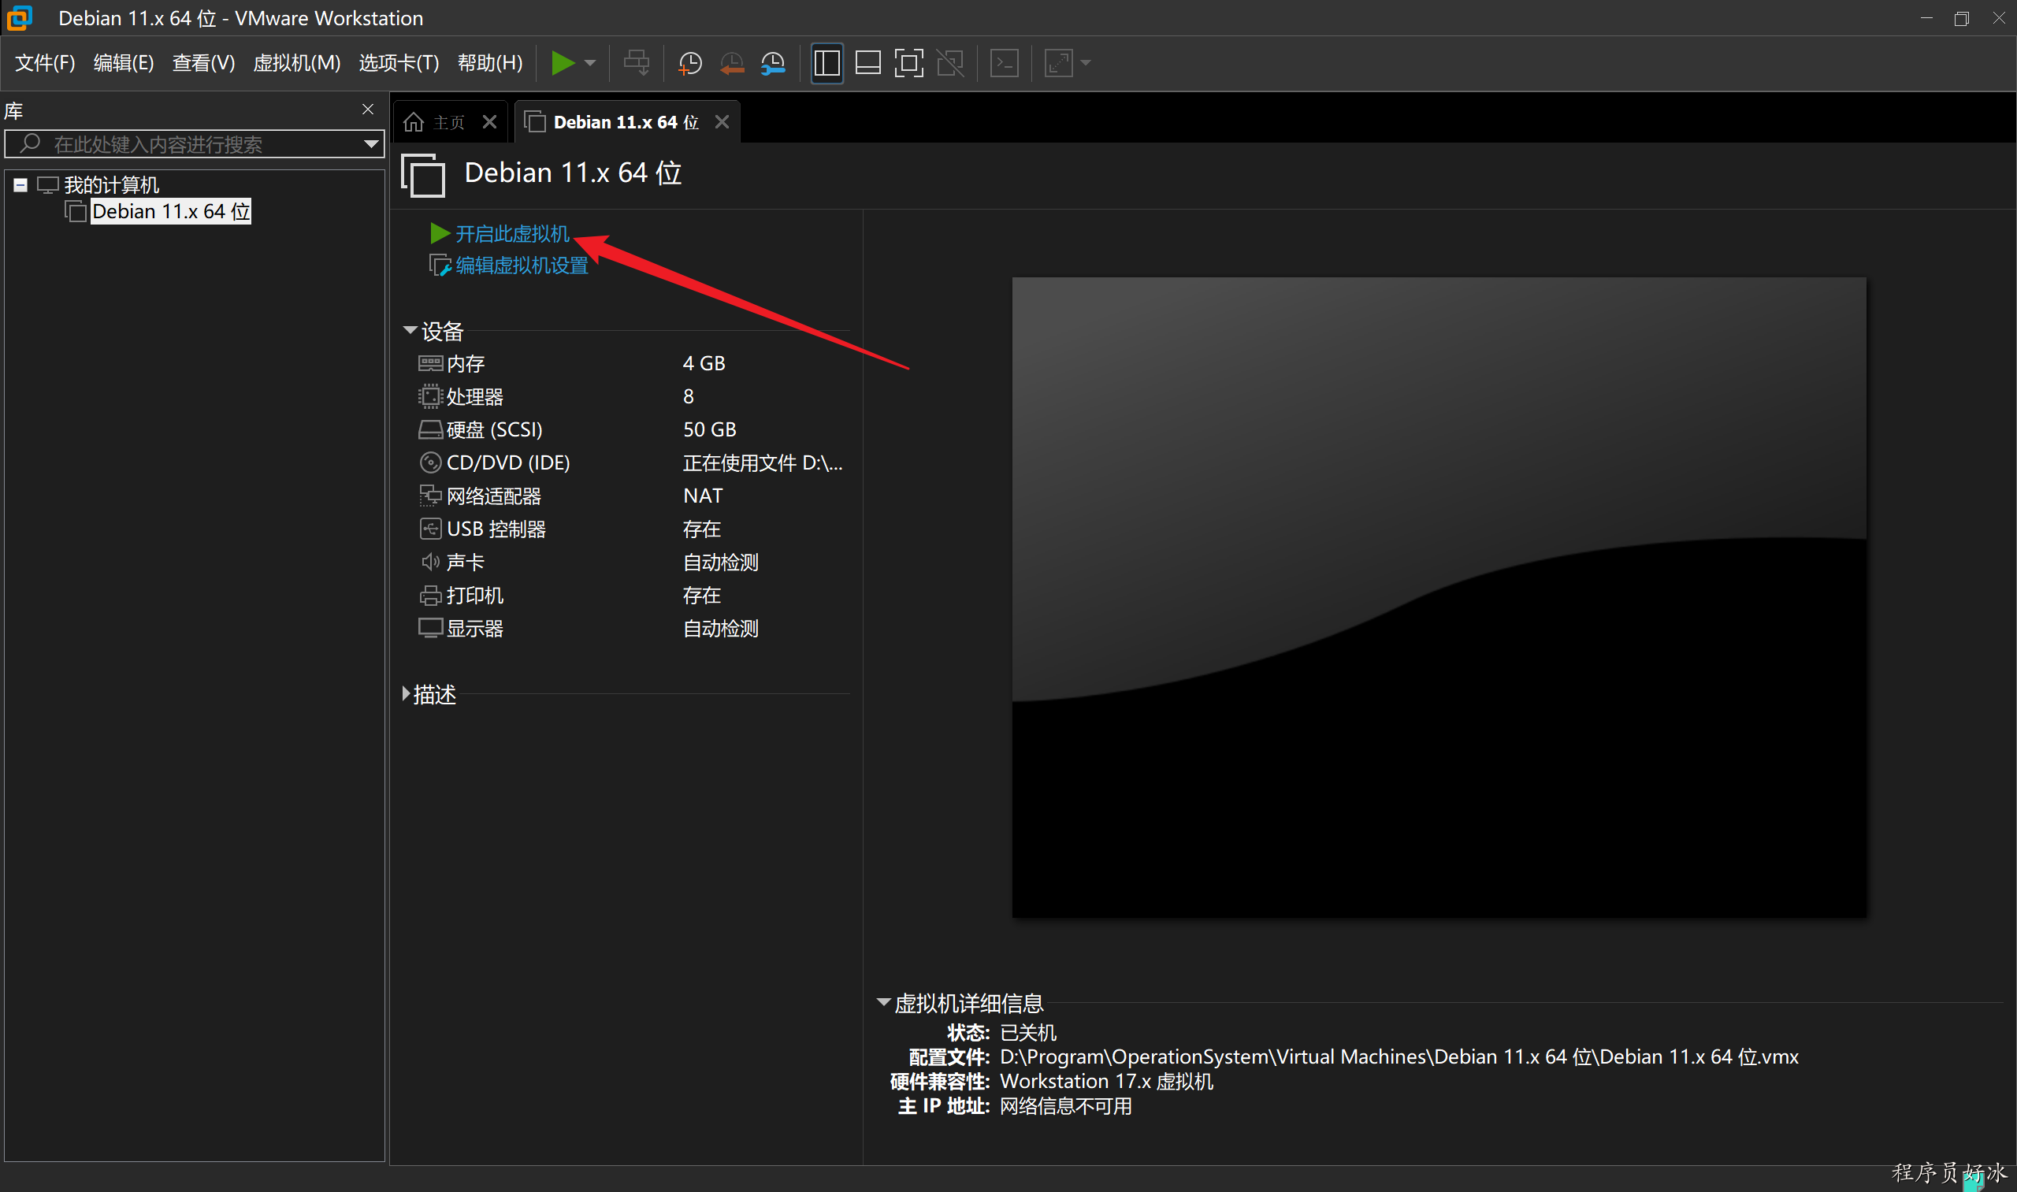2017x1192 pixels.
Task: Open the 编辑(E) menu
Action: 123,63
